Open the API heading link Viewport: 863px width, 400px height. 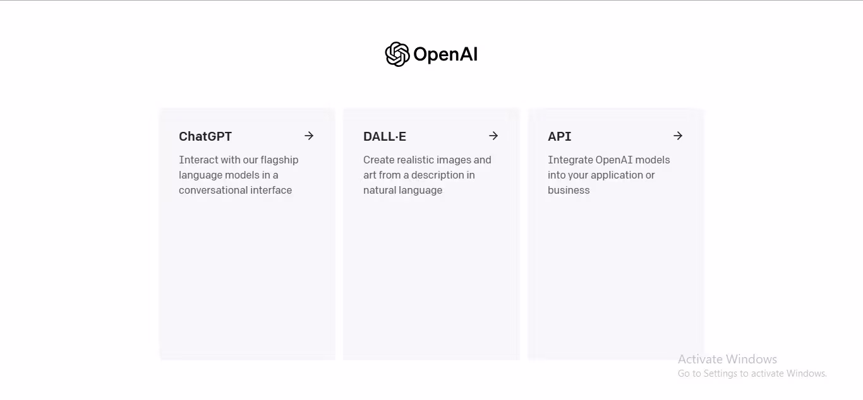pos(560,136)
